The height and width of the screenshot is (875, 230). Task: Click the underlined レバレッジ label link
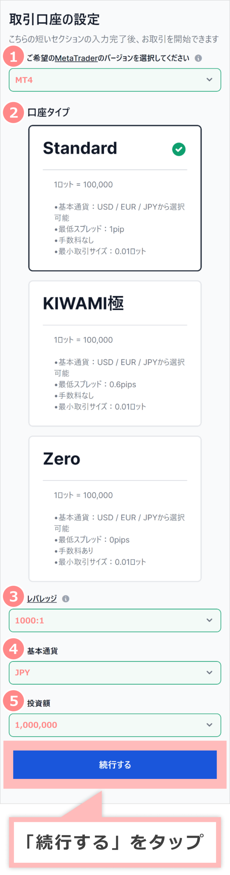pos(42,598)
